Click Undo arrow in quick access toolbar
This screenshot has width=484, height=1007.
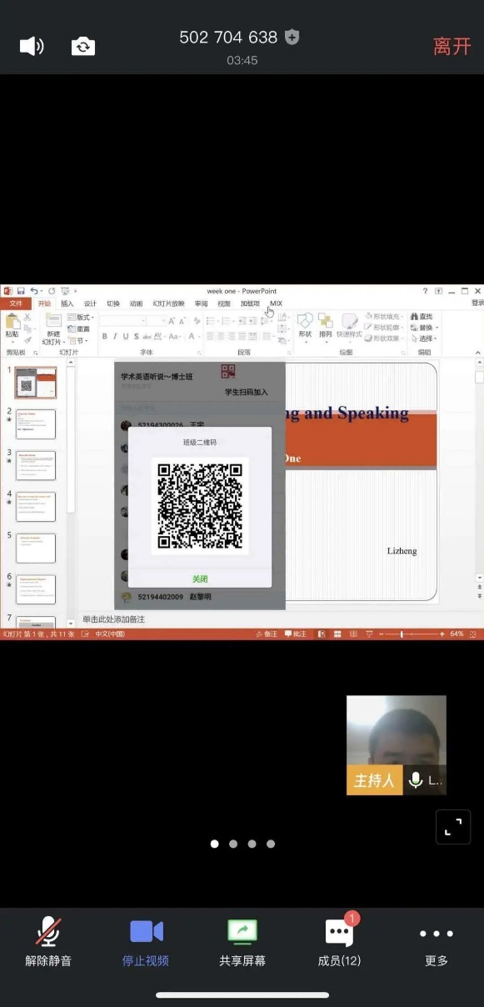click(34, 291)
